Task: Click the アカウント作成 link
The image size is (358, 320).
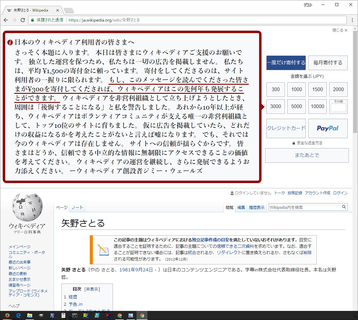Action: [x=317, y=193]
